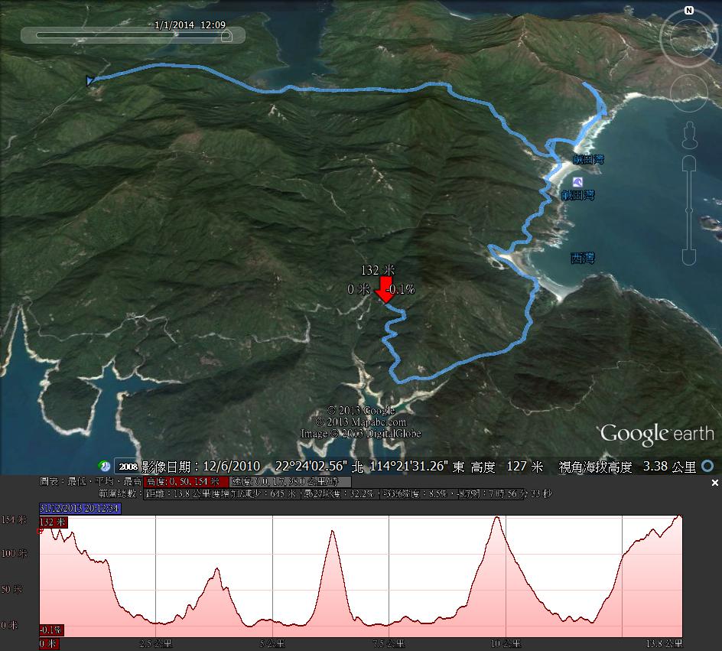Viewport: 722px width, 651px height.
Task: Open historical imagery clock icon
Action: click(x=105, y=466)
